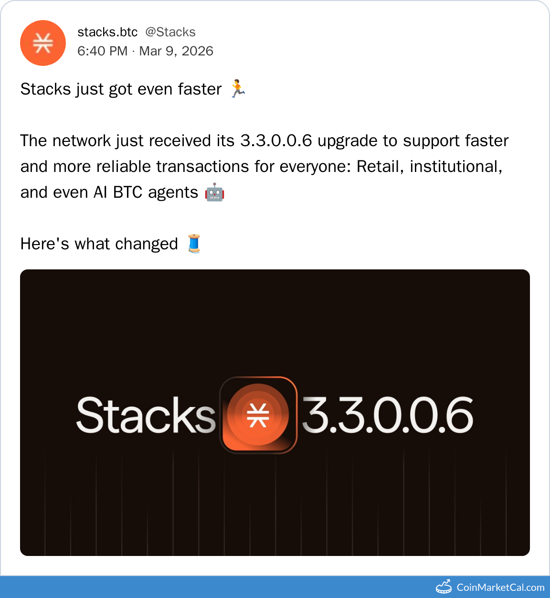Click the @Stacks handle
The height and width of the screenshot is (598, 550).
pyautogui.click(x=170, y=32)
